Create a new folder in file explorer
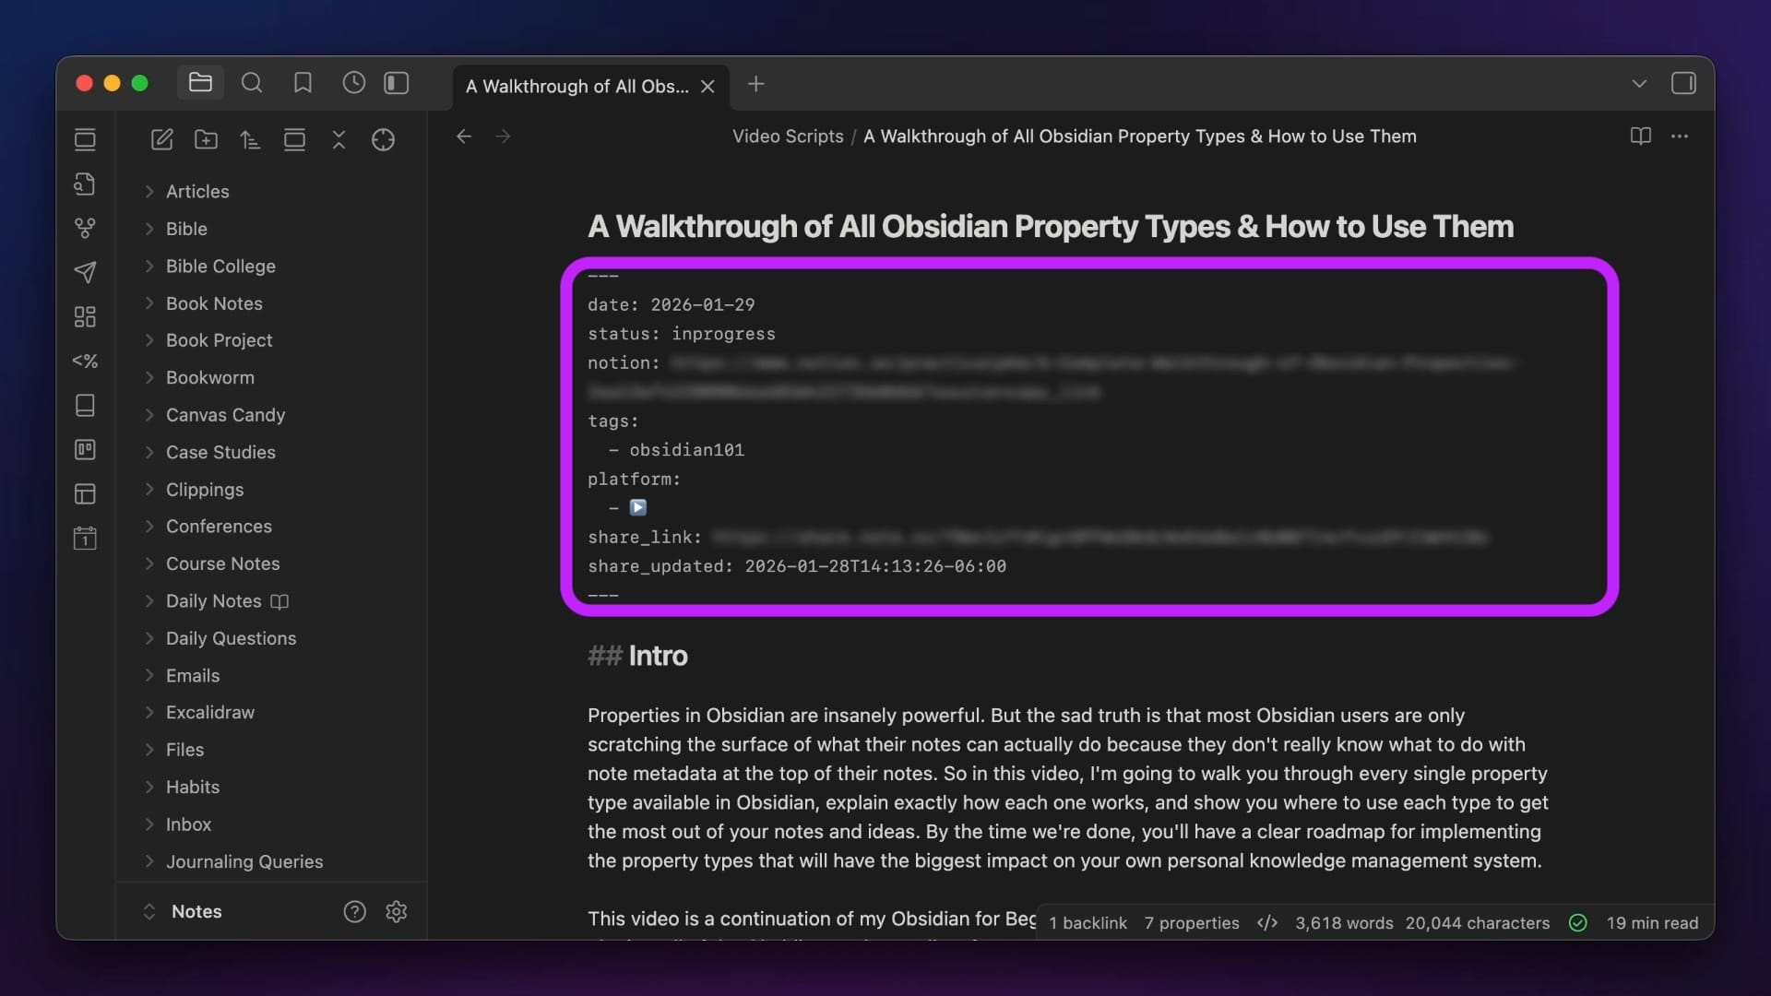Screen dimensions: 1771x996 pyautogui.click(x=206, y=139)
